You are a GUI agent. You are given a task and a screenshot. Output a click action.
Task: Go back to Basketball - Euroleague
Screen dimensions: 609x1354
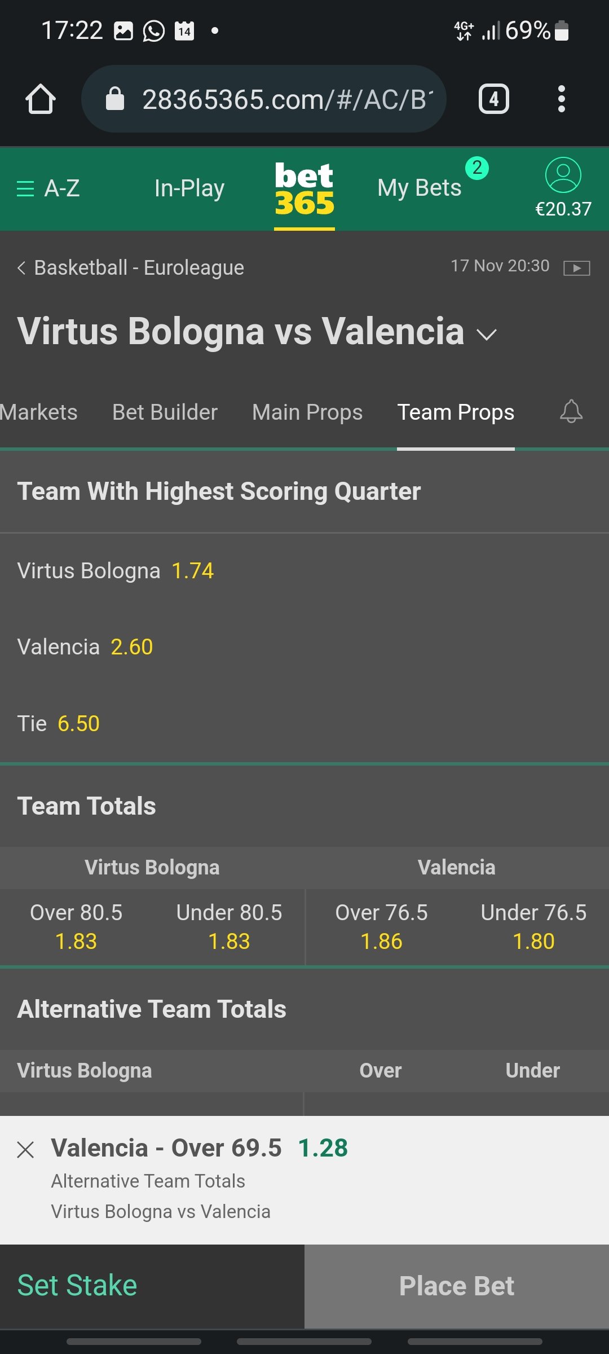tap(131, 267)
